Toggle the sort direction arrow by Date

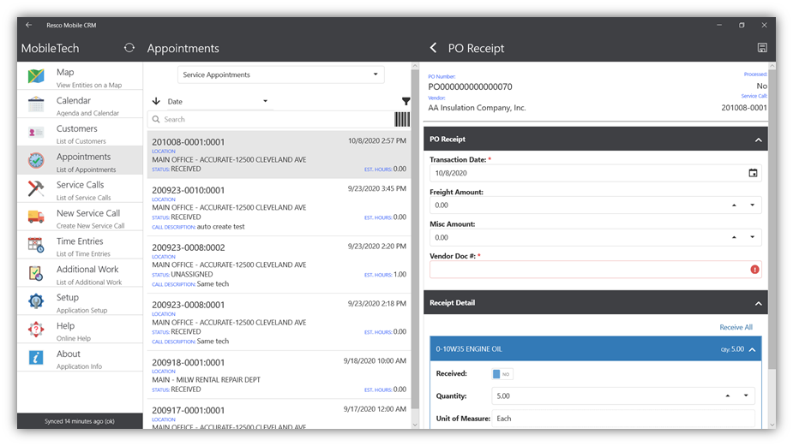156,101
